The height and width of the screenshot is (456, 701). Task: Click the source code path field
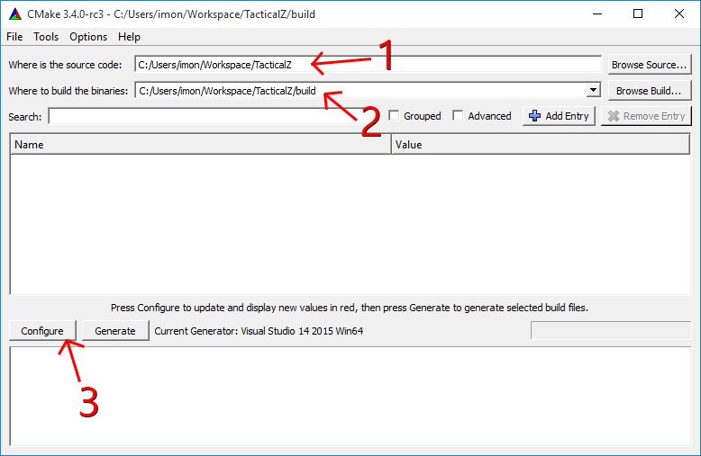(368, 65)
